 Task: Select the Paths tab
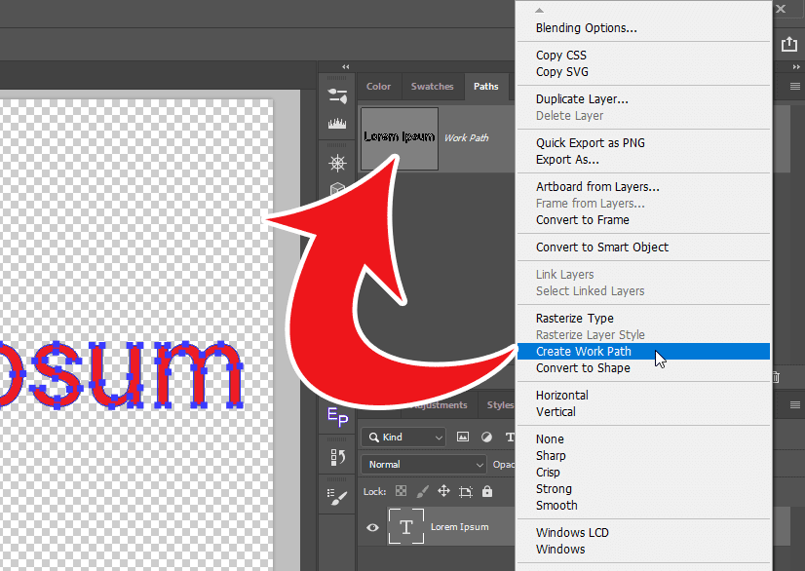click(485, 87)
